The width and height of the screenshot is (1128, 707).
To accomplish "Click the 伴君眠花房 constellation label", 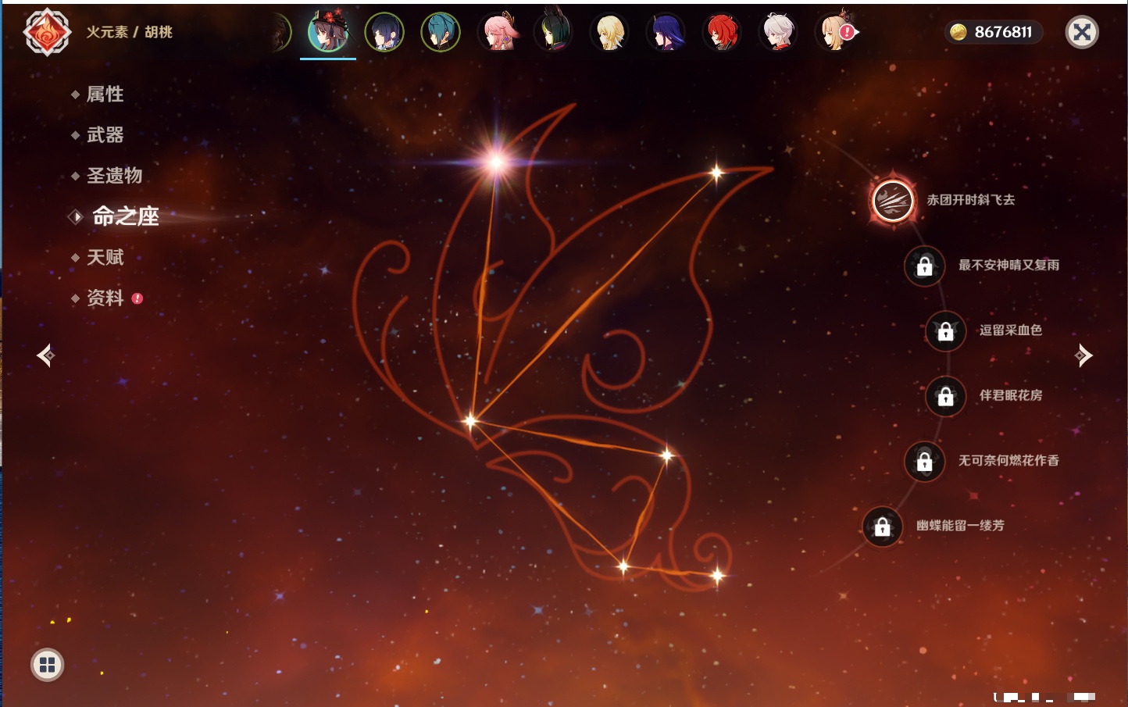I will [1011, 395].
